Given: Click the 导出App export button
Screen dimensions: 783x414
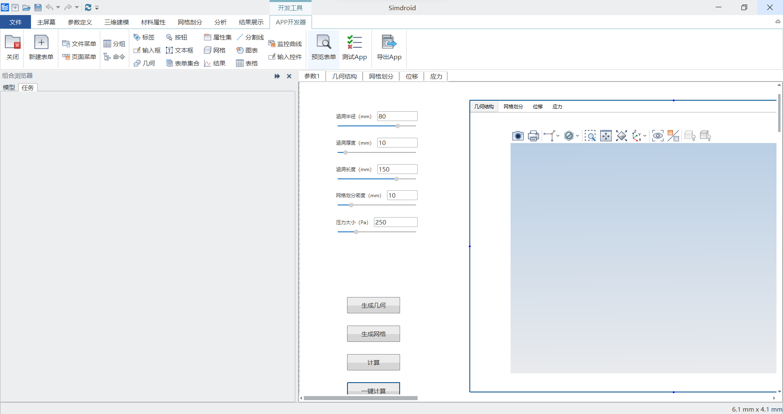Looking at the screenshot, I should [389, 47].
